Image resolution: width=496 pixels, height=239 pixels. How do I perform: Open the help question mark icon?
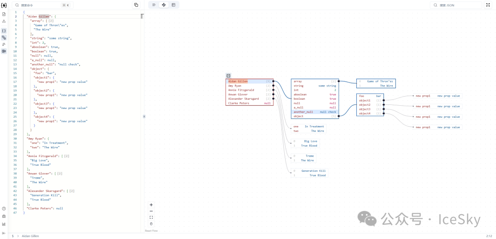click(4, 208)
